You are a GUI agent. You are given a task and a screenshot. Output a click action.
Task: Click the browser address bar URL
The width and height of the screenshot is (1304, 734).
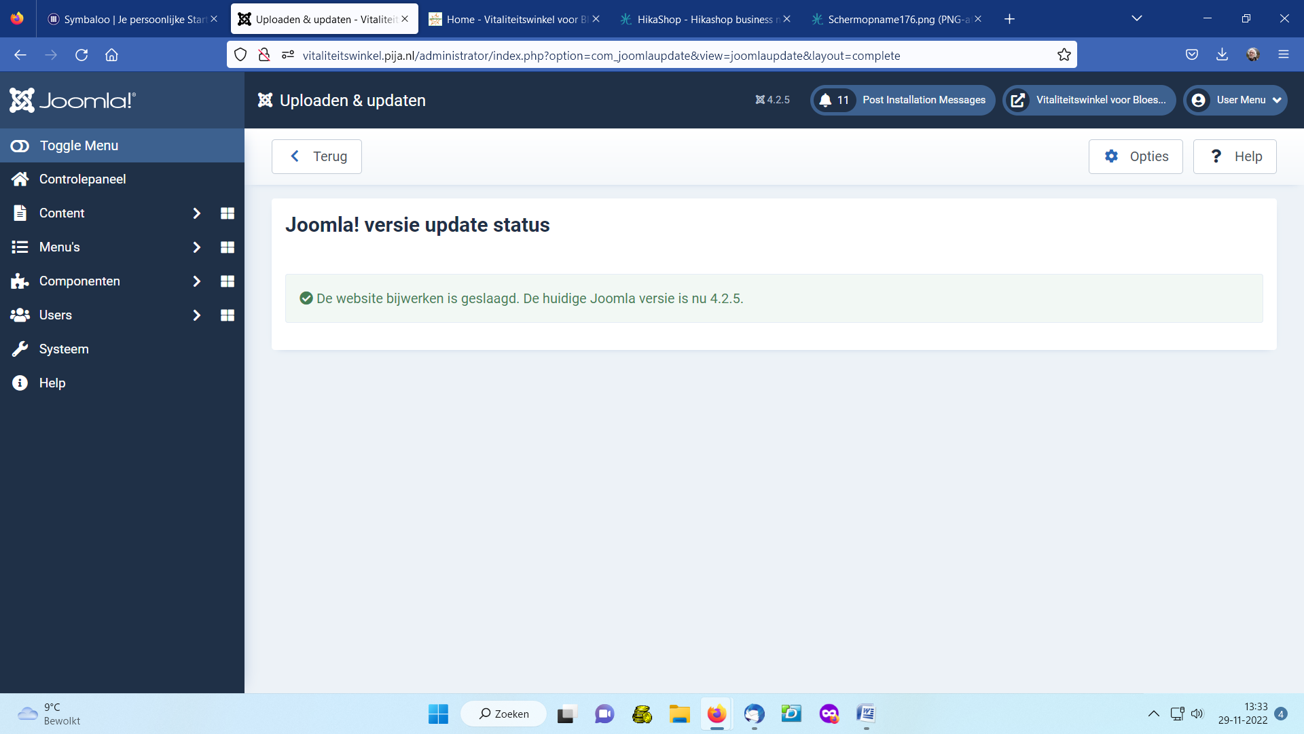(601, 56)
